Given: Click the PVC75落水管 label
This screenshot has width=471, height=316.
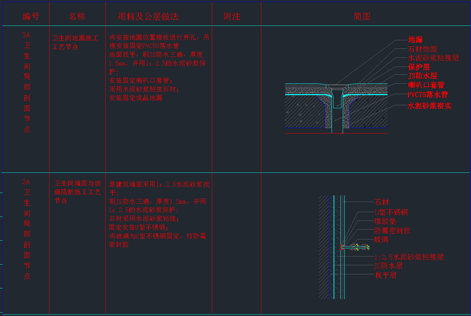Looking at the screenshot, I should (x=428, y=95).
